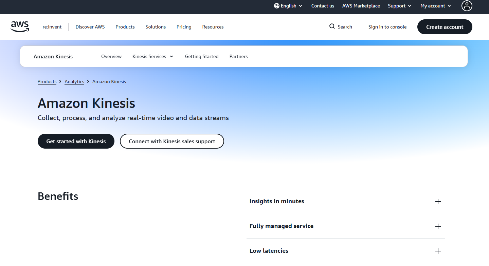This screenshot has height=266, width=489.
Task: Open the user profile icon
Action: pyautogui.click(x=467, y=6)
